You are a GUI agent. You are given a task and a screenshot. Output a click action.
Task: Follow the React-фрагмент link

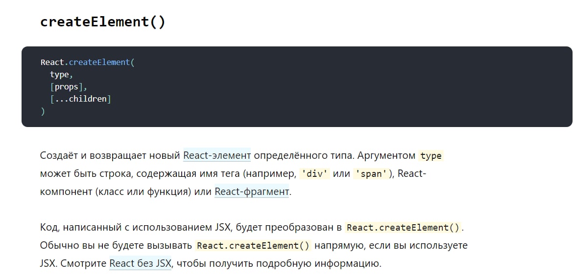(x=252, y=192)
